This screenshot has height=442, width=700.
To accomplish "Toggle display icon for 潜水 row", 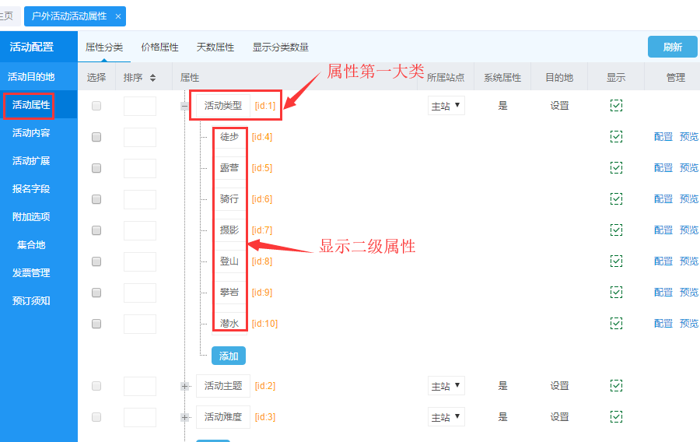I will pyautogui.click(x=616, y=324).
